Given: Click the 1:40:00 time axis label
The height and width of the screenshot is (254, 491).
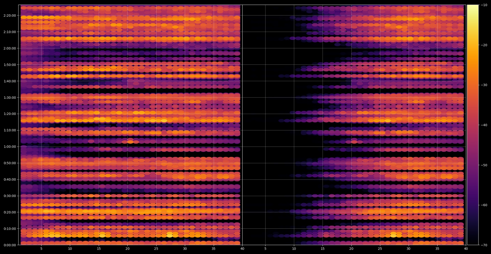Looking at the screenshot, I should click(10, 81).
